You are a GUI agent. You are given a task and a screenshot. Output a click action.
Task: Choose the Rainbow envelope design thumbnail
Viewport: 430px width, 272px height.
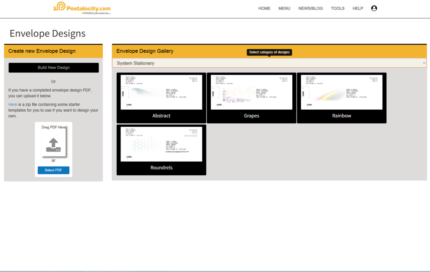(341, 92)
